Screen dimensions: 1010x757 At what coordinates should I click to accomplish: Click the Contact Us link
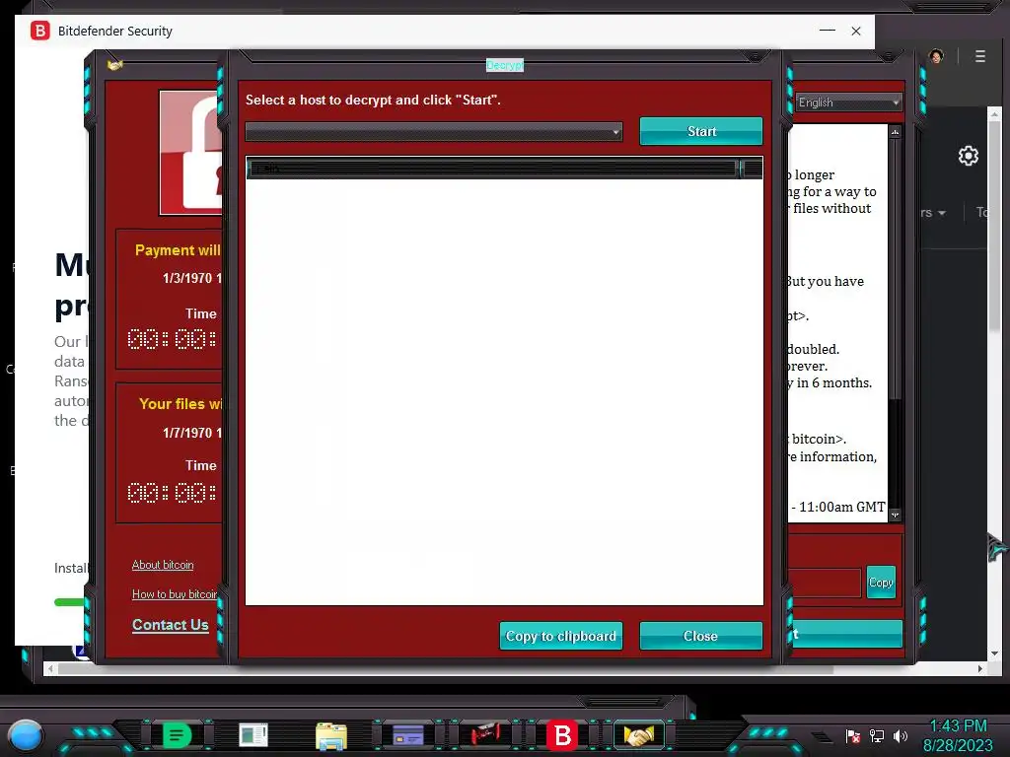click(170, 624)
